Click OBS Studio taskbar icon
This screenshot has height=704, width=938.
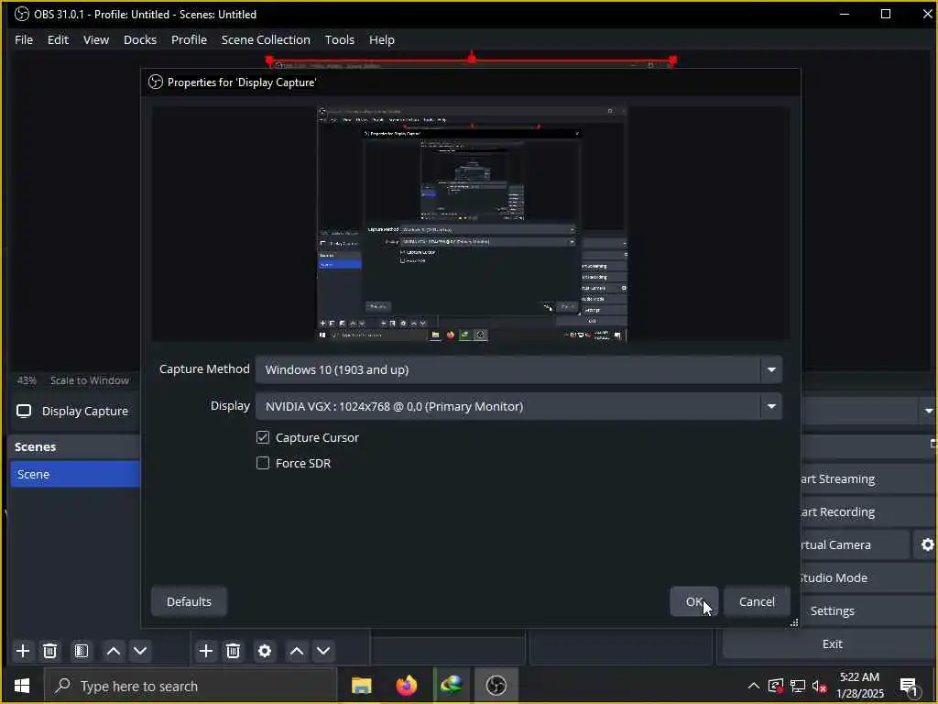[496, 686]
